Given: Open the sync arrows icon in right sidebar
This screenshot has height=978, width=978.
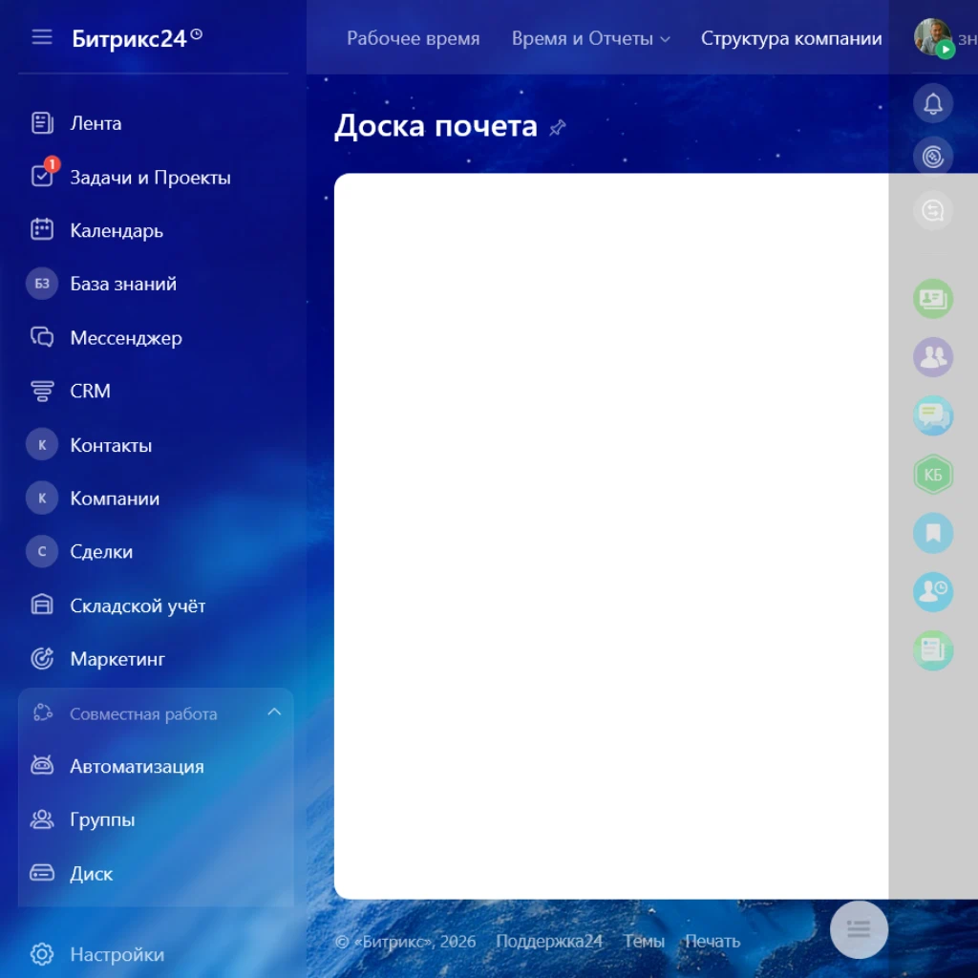Looking at the screenshot, I should [934, 210].
